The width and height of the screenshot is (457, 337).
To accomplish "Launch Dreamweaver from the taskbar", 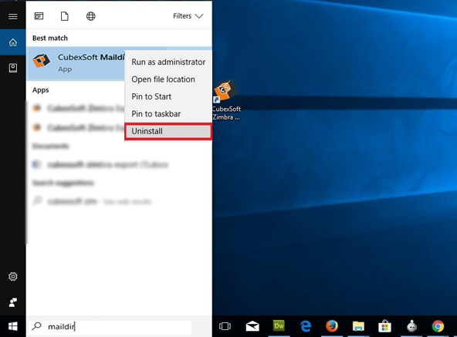I will pyautogui.click(x=279, y=325).
